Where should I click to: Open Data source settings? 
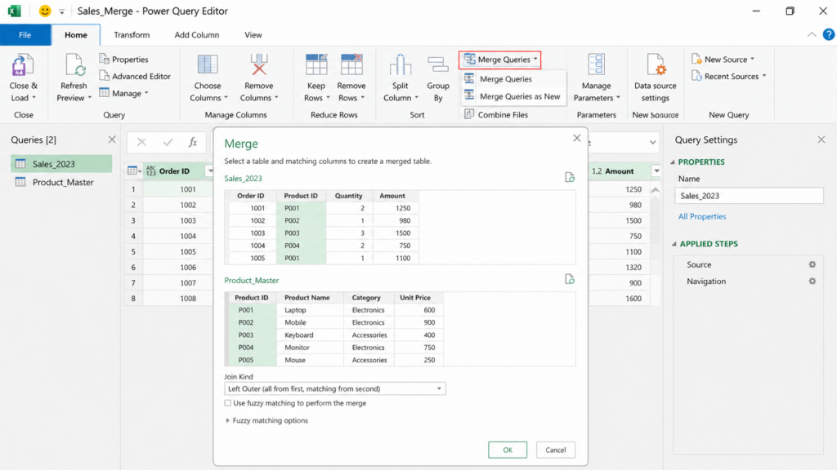655,78
